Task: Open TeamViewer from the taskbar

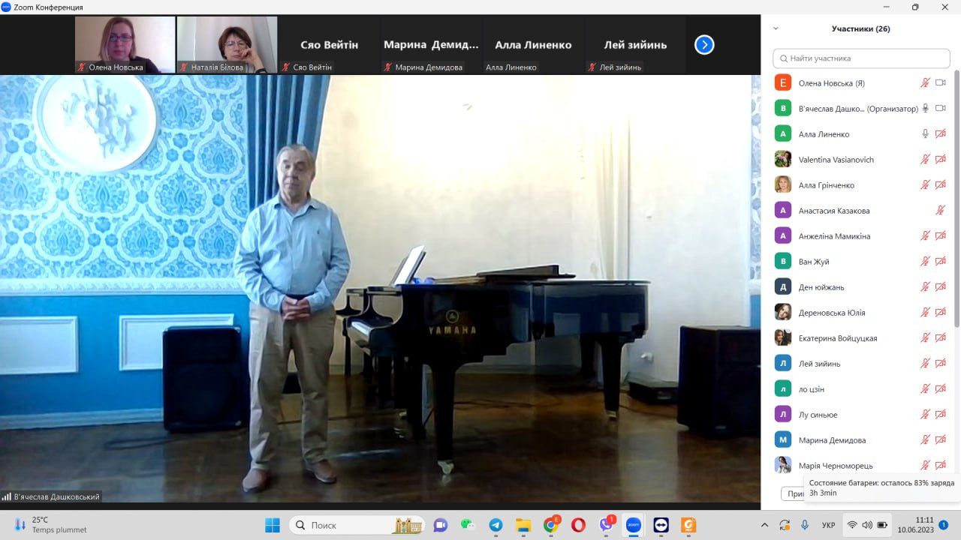Action: (661, 525)
